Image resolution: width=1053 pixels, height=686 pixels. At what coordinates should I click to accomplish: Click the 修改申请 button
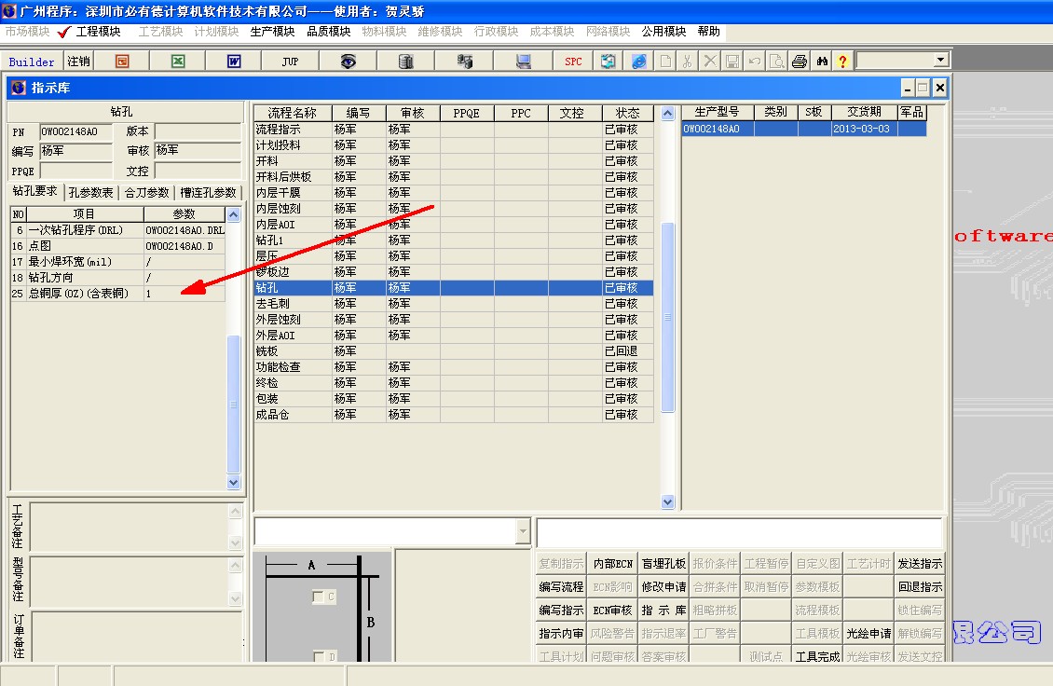663,586
